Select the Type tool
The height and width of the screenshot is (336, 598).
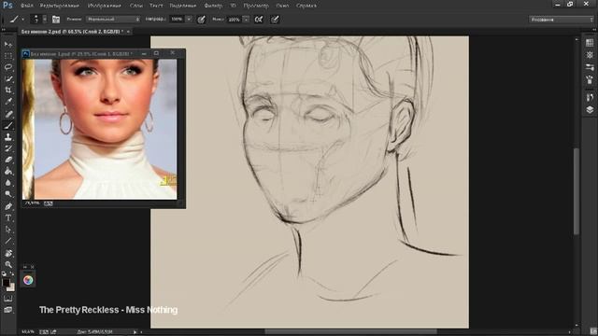pyautogui.click(x=8, y=217)
